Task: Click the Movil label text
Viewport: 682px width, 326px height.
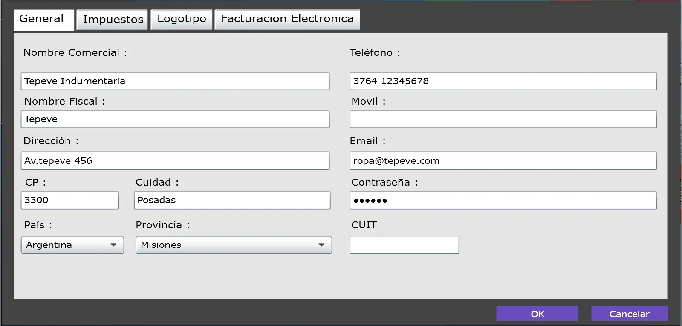Action: [x=368, y=101]
